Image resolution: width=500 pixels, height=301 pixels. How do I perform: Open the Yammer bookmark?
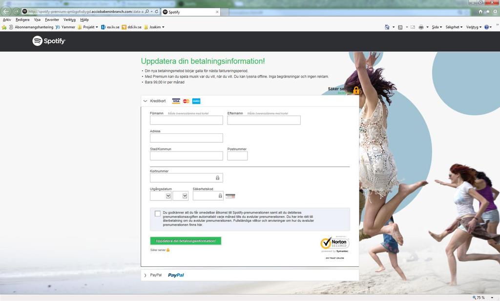click(65, 27)
